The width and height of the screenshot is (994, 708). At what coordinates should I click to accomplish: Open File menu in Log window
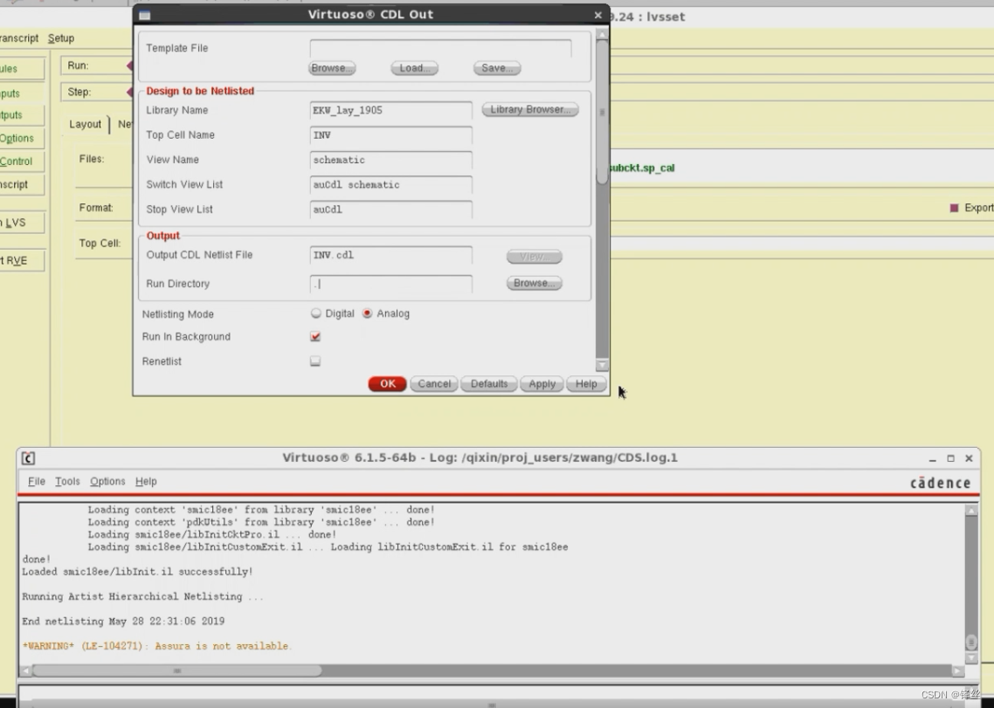[36, 482]
